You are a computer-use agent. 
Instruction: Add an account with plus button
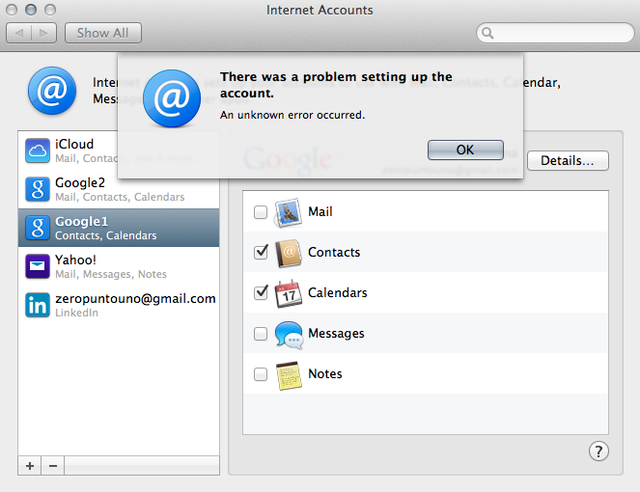click(29, 466)
